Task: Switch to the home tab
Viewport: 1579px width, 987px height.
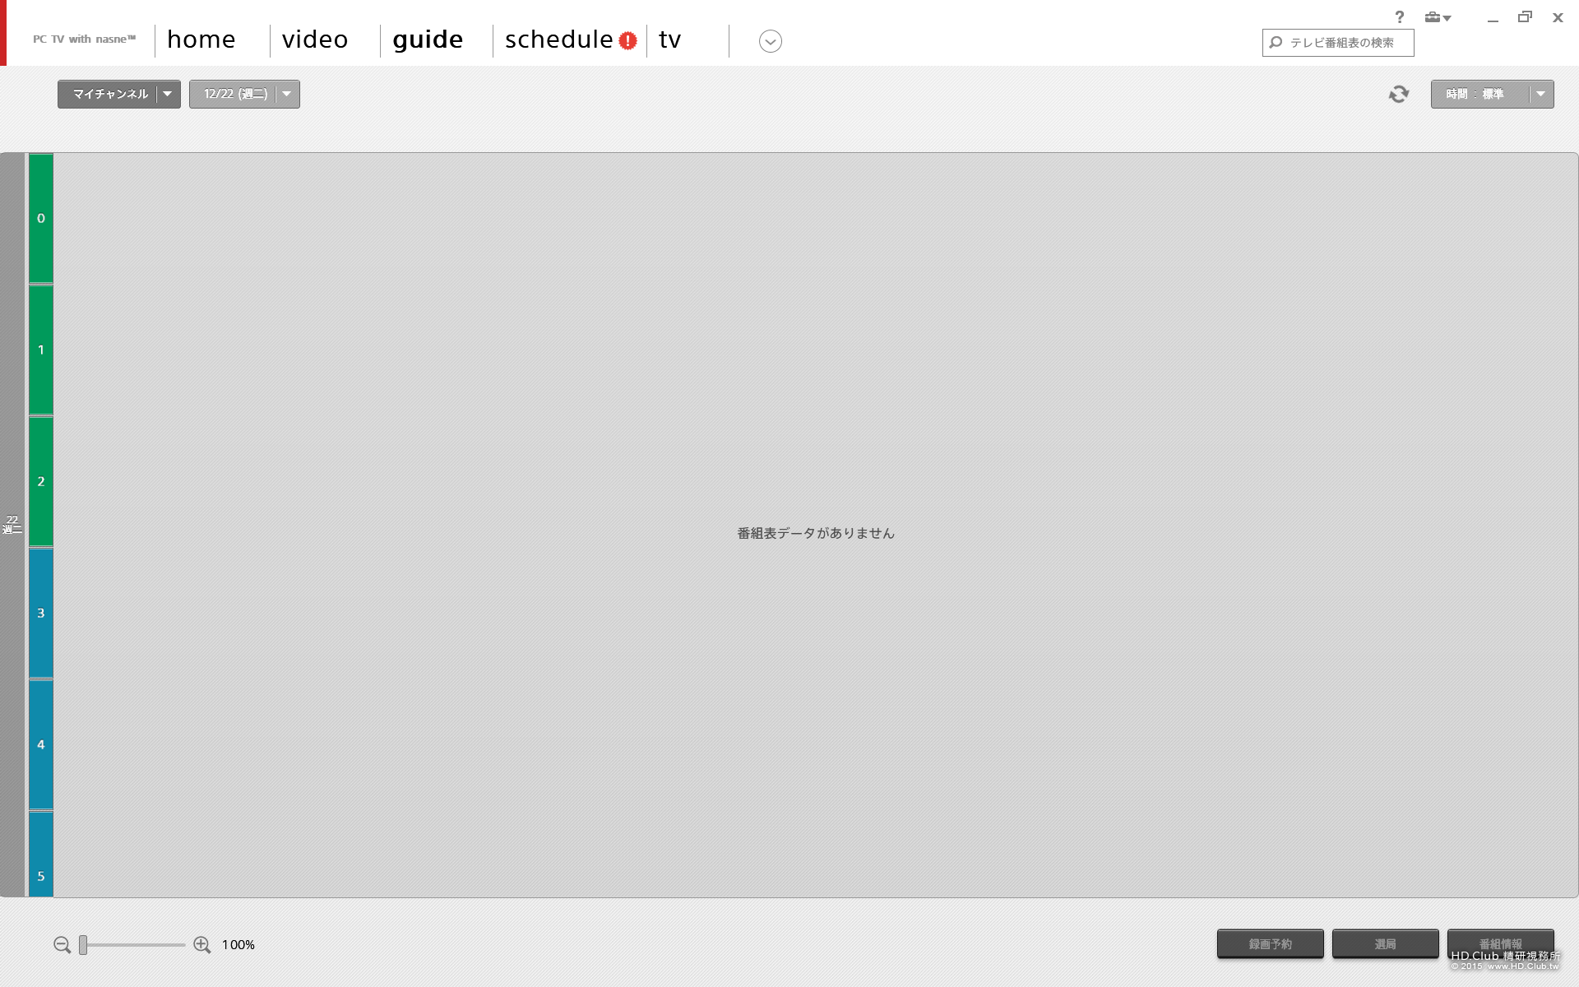Action: (x=201, y=39)
